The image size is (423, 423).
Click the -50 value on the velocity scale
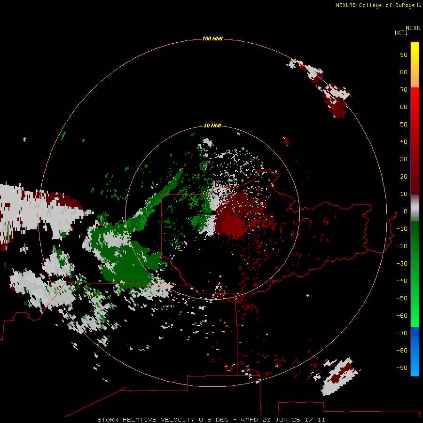[x=402, y=298]
